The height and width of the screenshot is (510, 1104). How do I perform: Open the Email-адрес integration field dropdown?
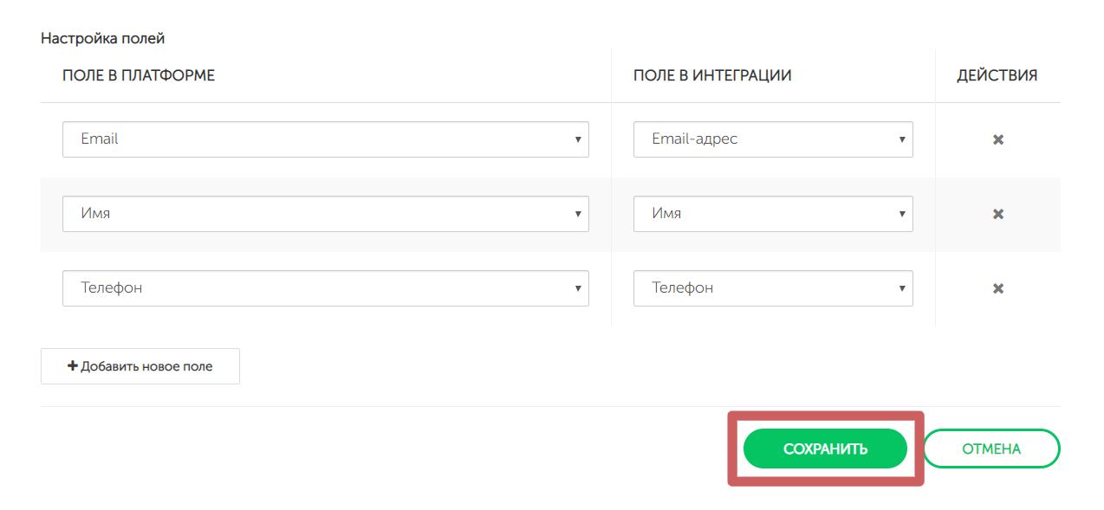point(772,139)
